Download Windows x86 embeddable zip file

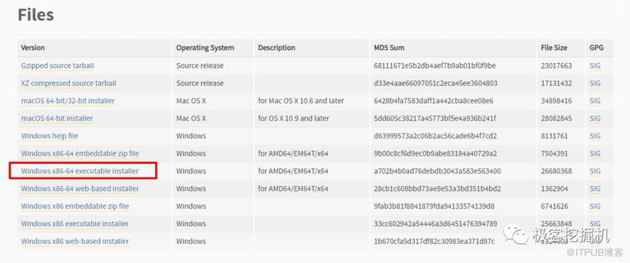click(x=75, y=206)
